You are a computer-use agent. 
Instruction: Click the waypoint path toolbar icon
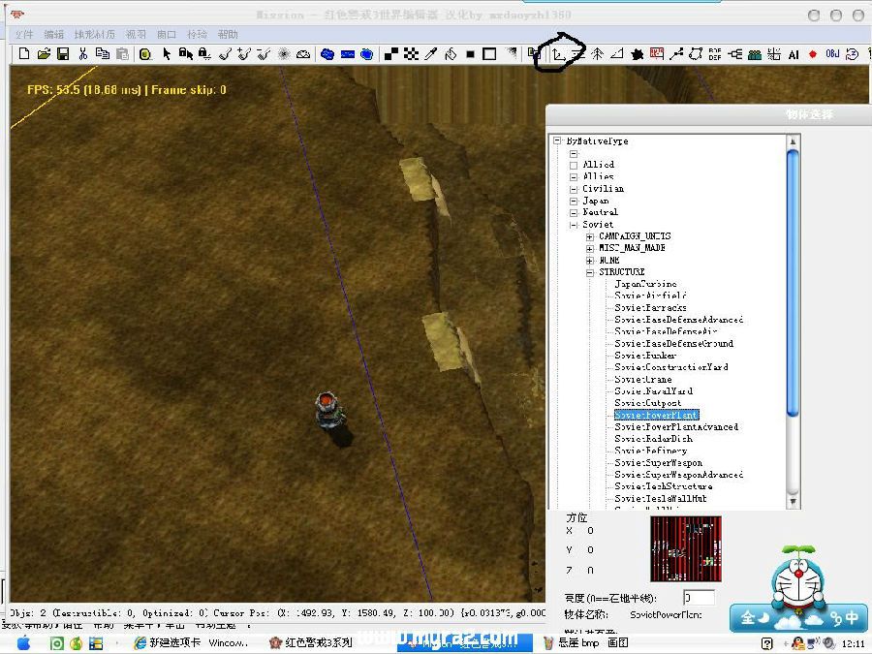coord(676,54)
